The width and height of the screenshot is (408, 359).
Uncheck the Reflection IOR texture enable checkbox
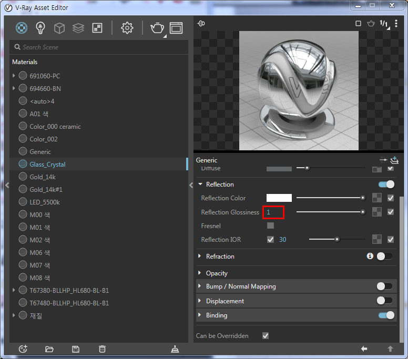coord(391,240)
